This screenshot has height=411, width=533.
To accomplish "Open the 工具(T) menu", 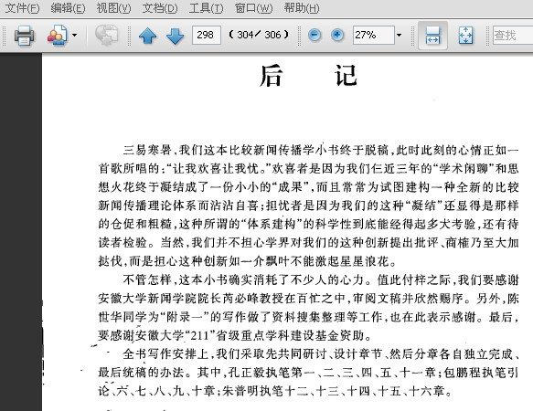I will pyautogui.click(x=206, y=8).
